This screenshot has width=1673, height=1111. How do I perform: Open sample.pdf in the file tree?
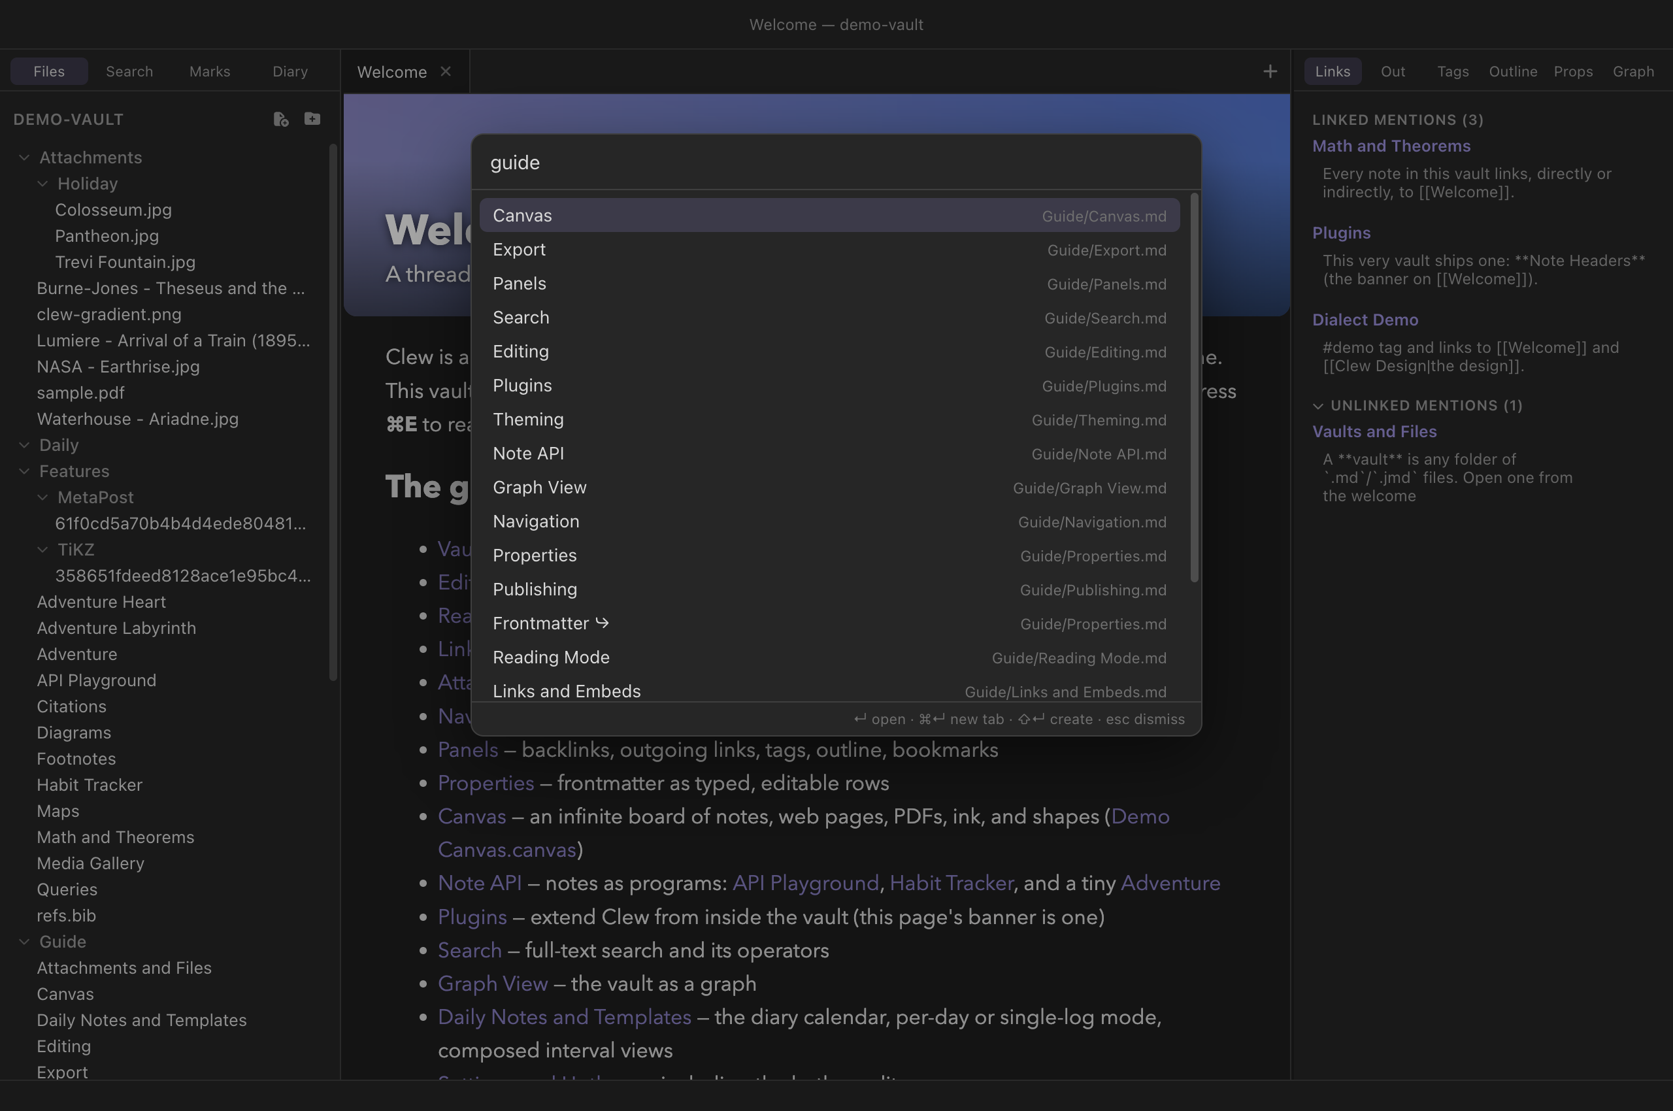(81, 393)
